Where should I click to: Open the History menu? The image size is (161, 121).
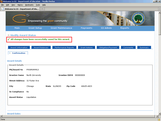point(20,5)
